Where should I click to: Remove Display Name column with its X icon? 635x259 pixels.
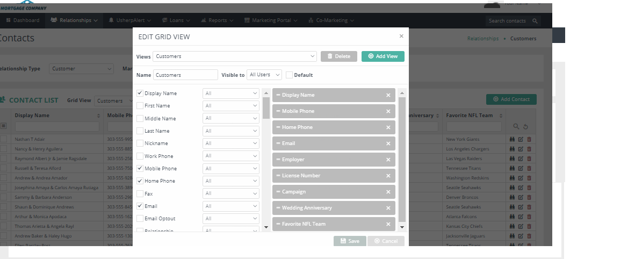coord(388,95)
